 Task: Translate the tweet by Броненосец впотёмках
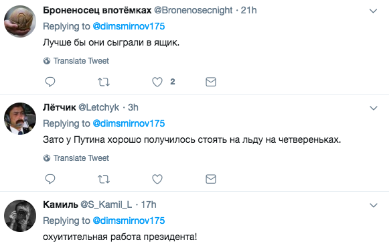click(76, 61)
